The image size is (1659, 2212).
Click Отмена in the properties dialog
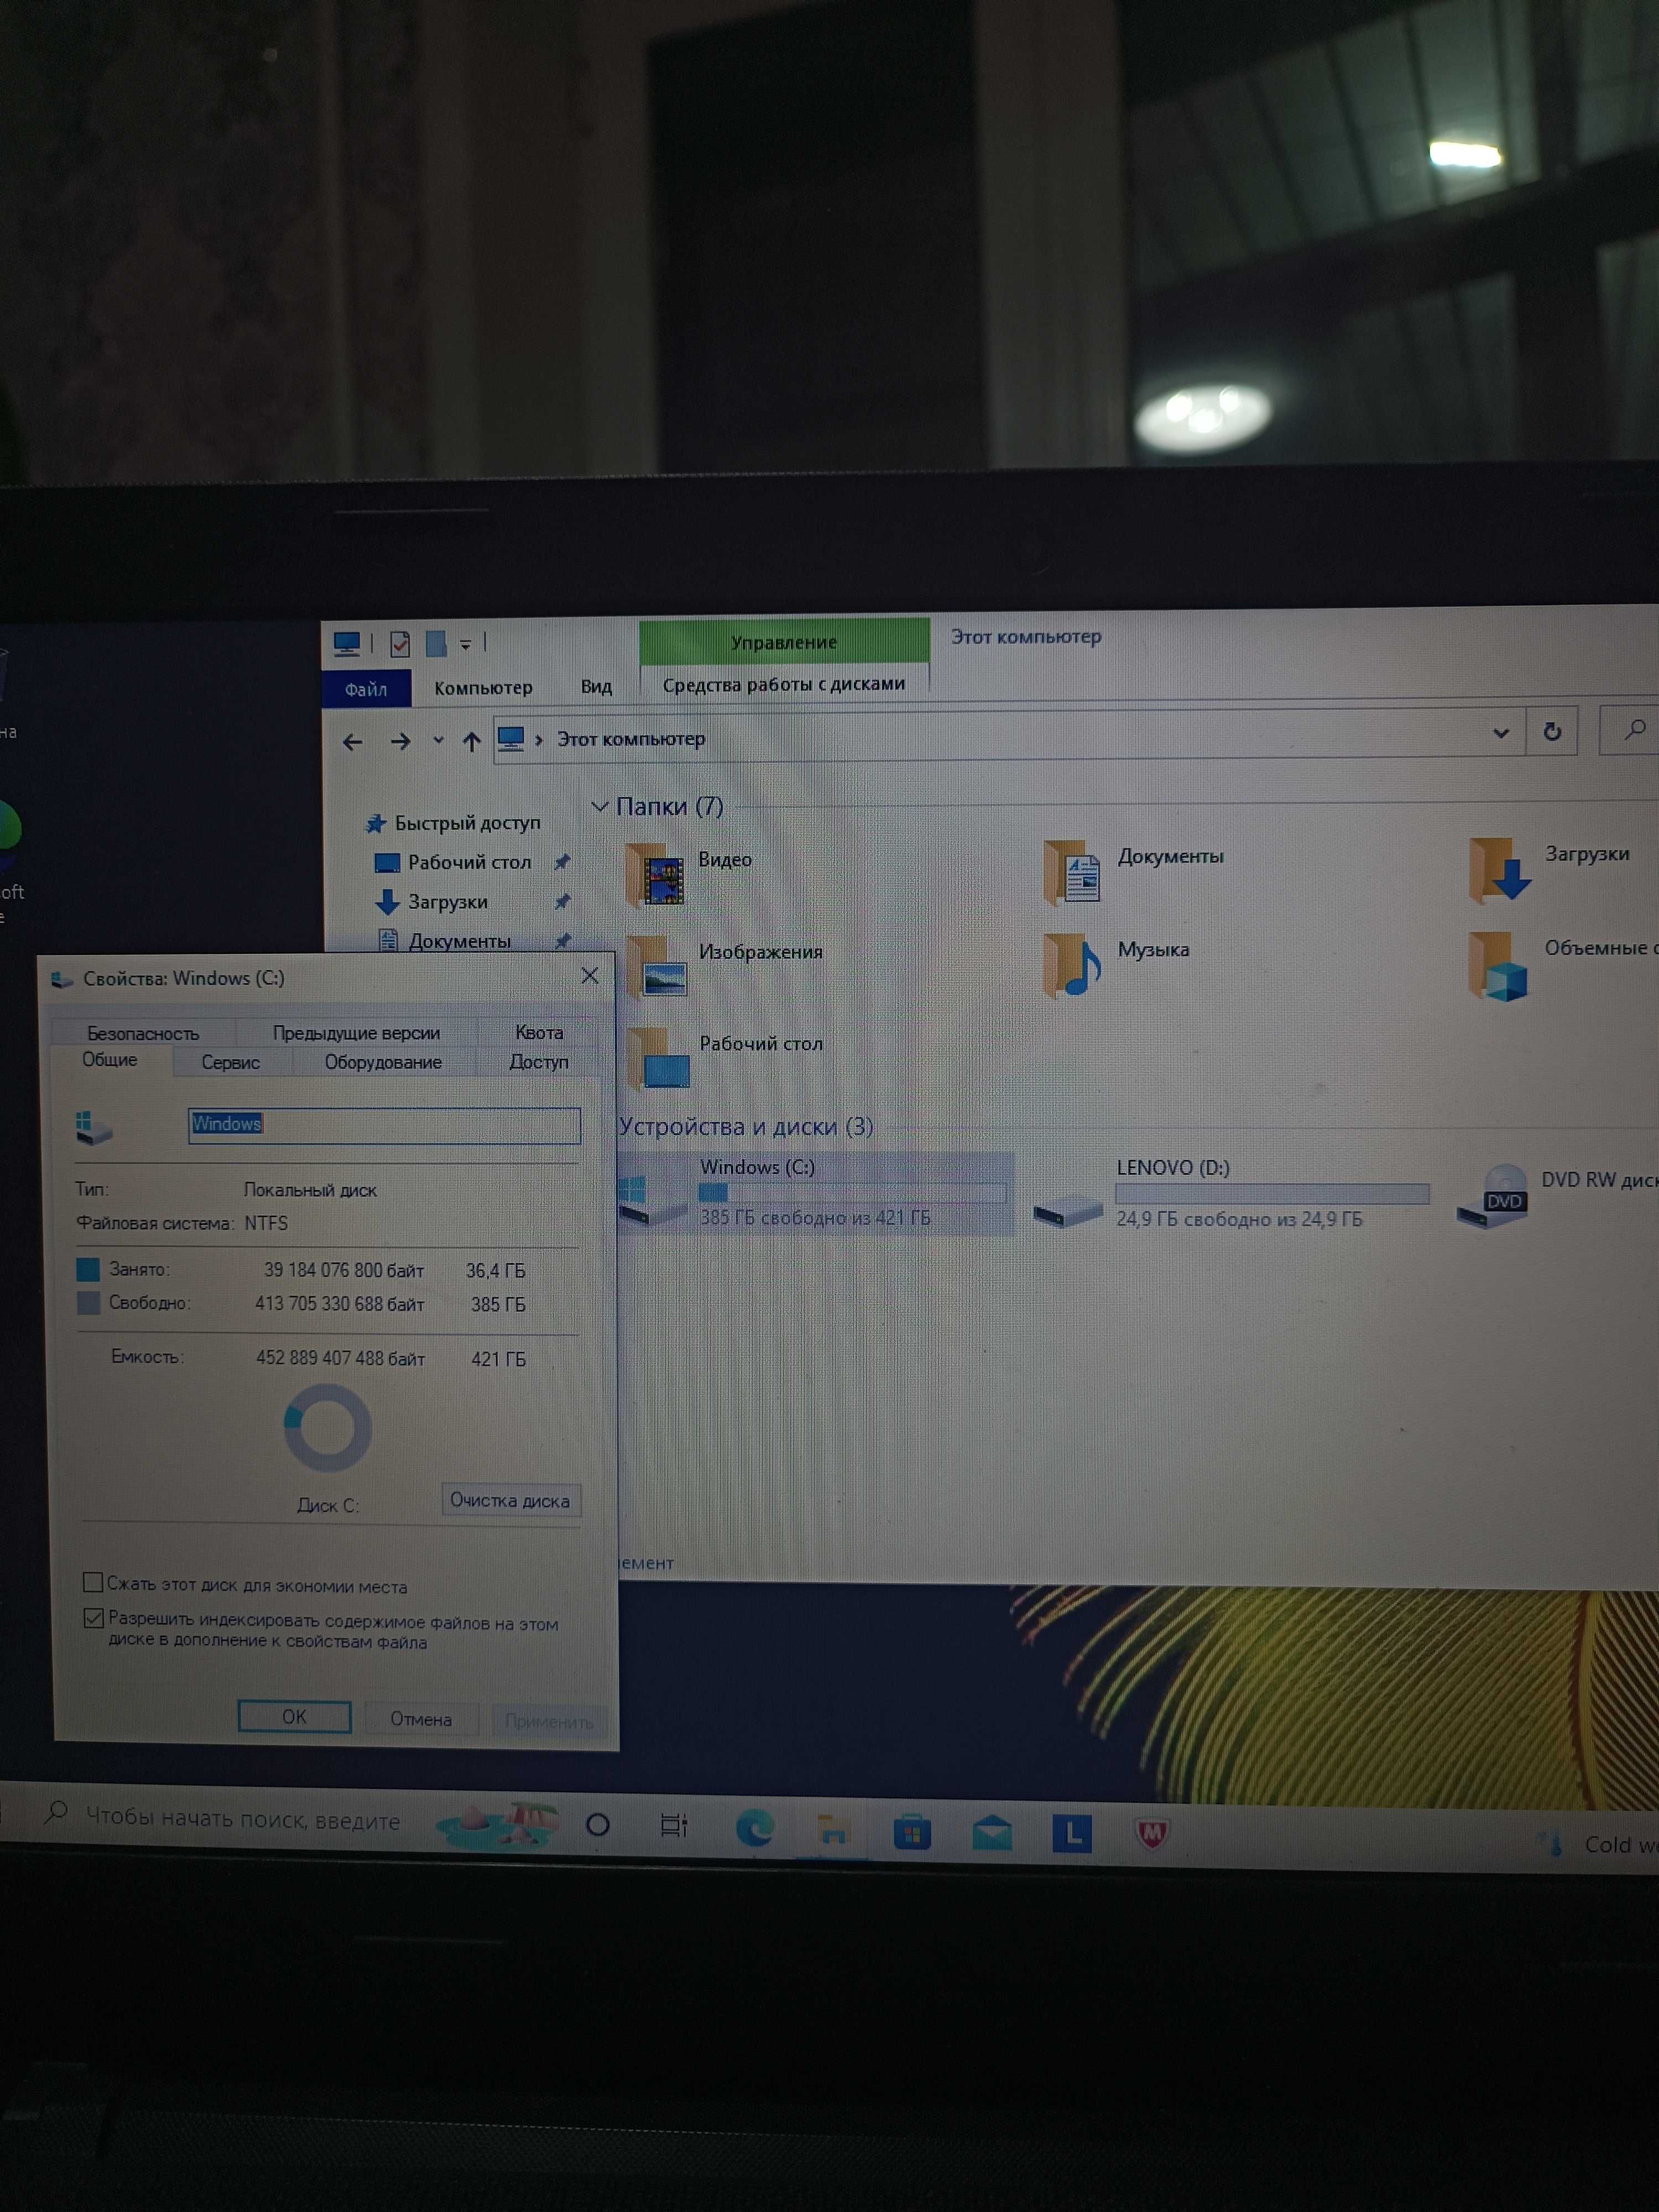pyautogui.click(x=421, y=1719)
